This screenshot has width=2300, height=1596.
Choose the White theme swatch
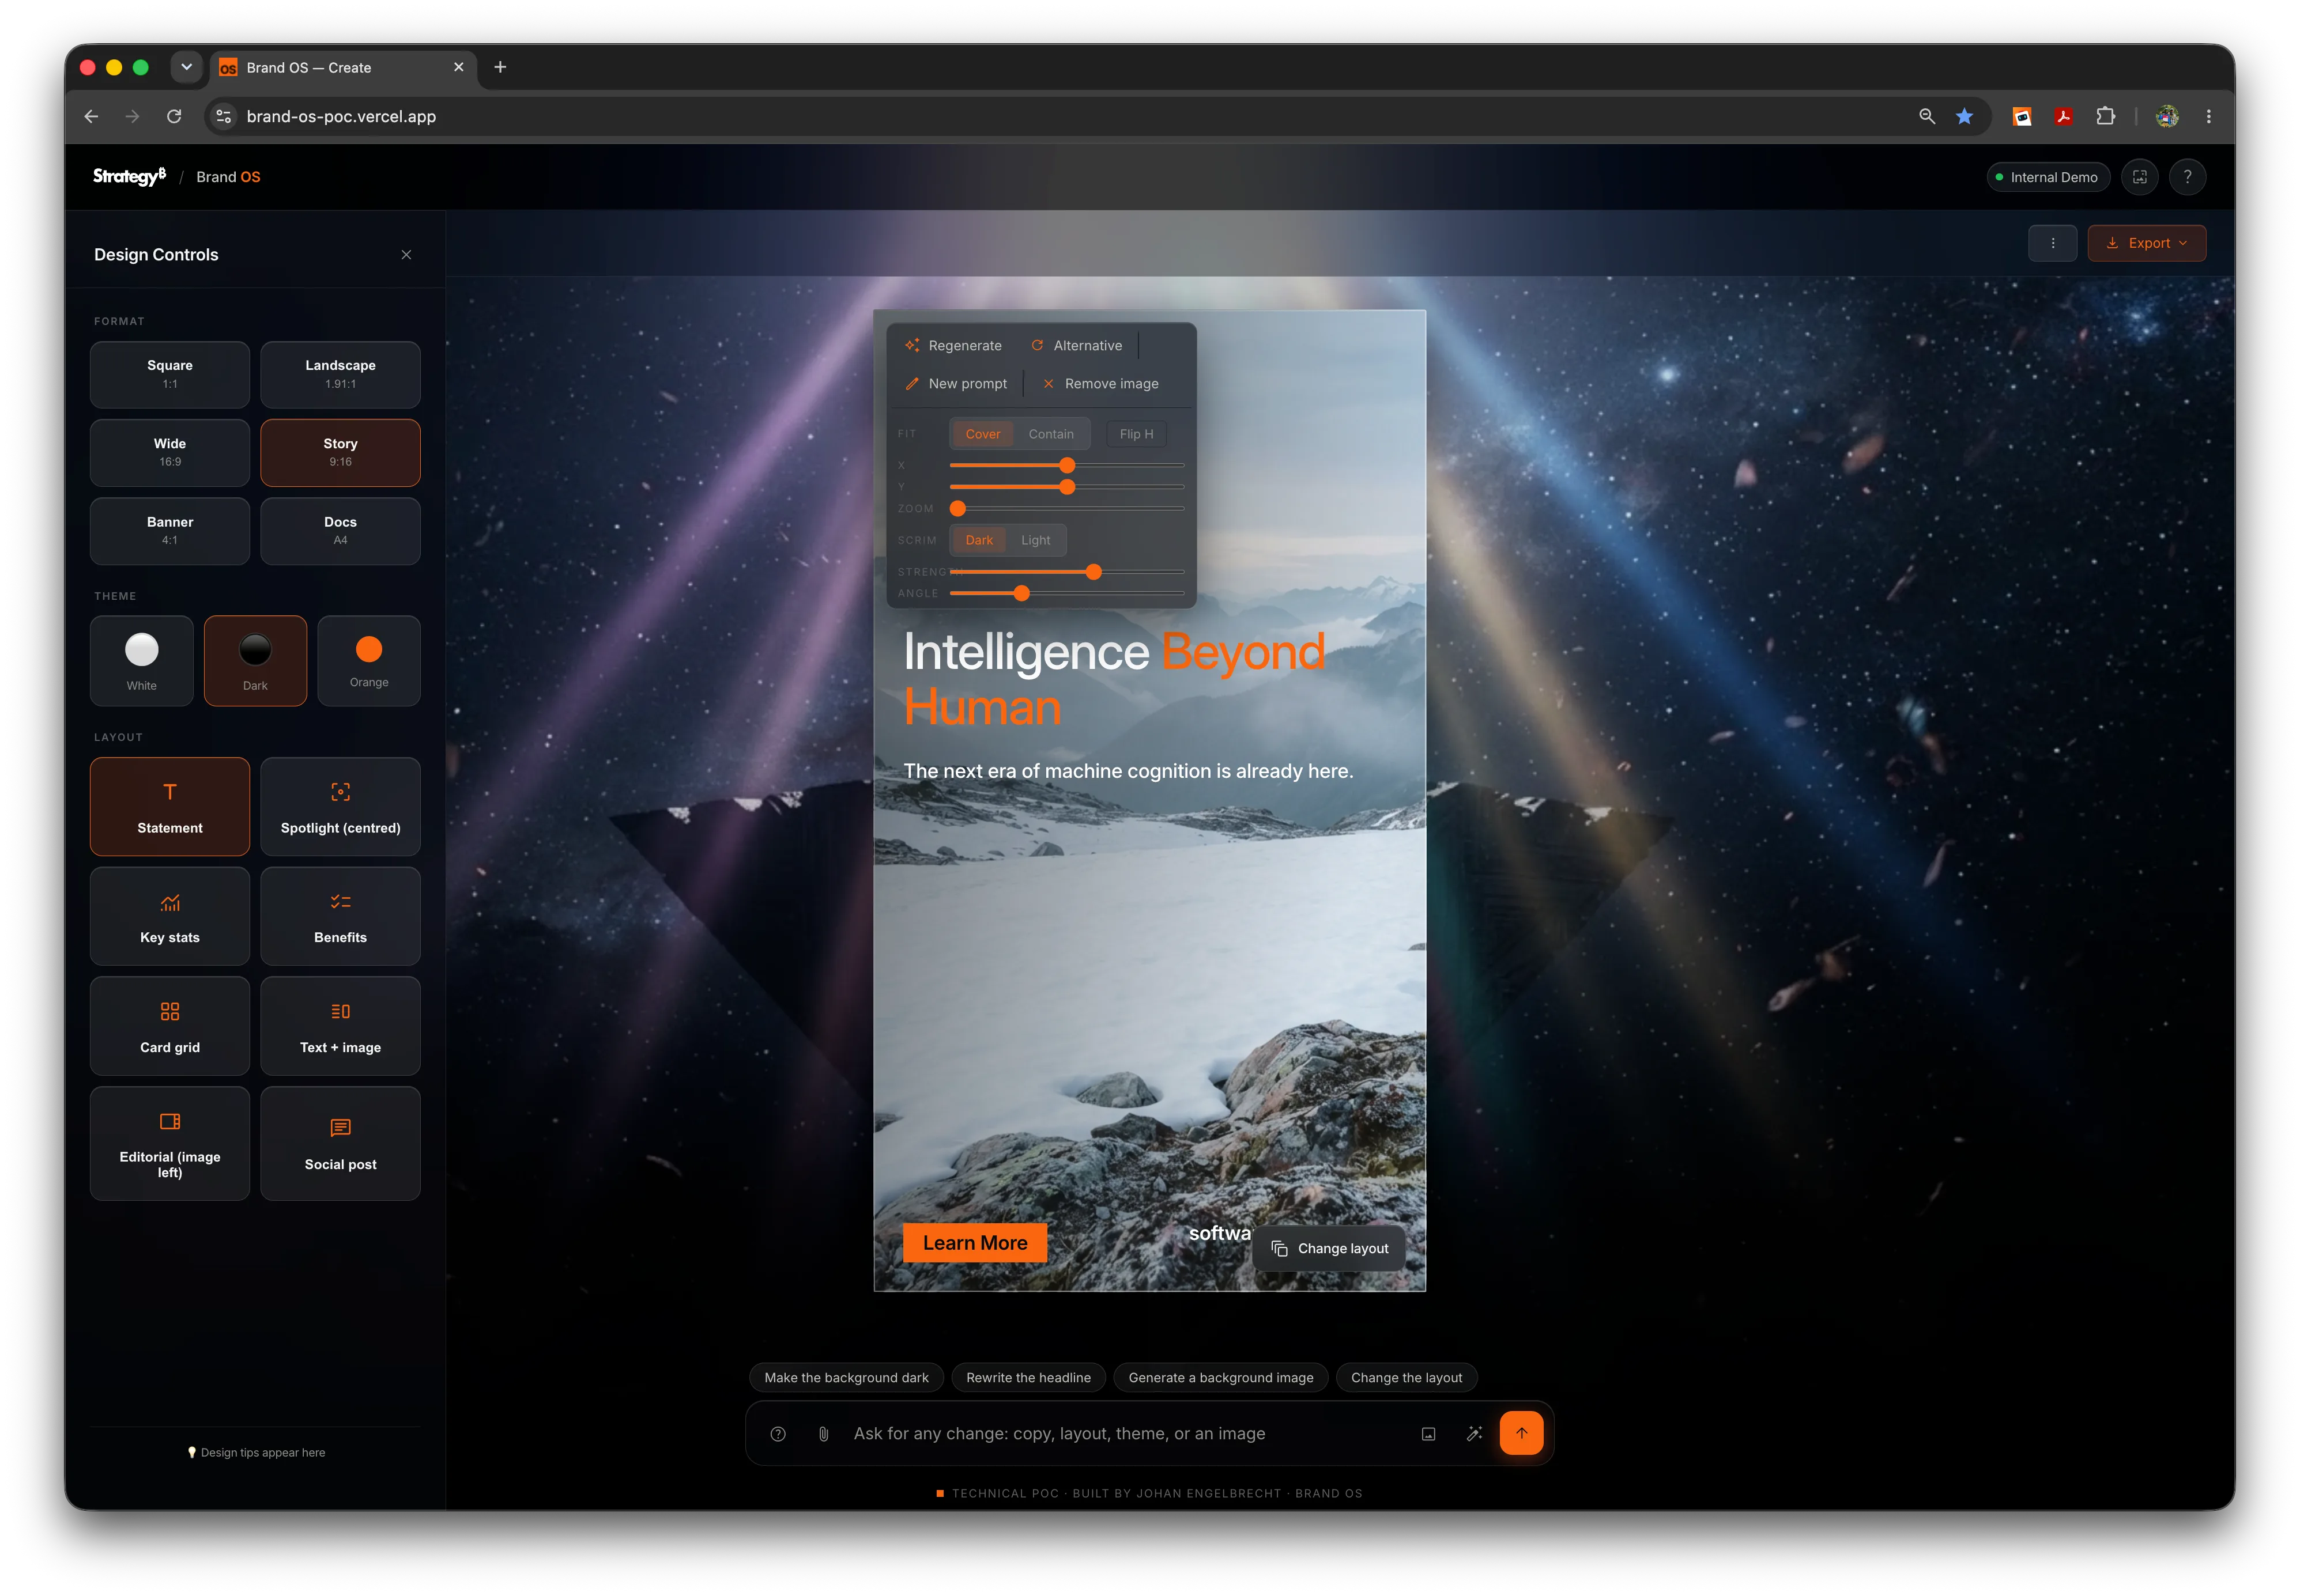pyautogui.click(x=141, y=661)
